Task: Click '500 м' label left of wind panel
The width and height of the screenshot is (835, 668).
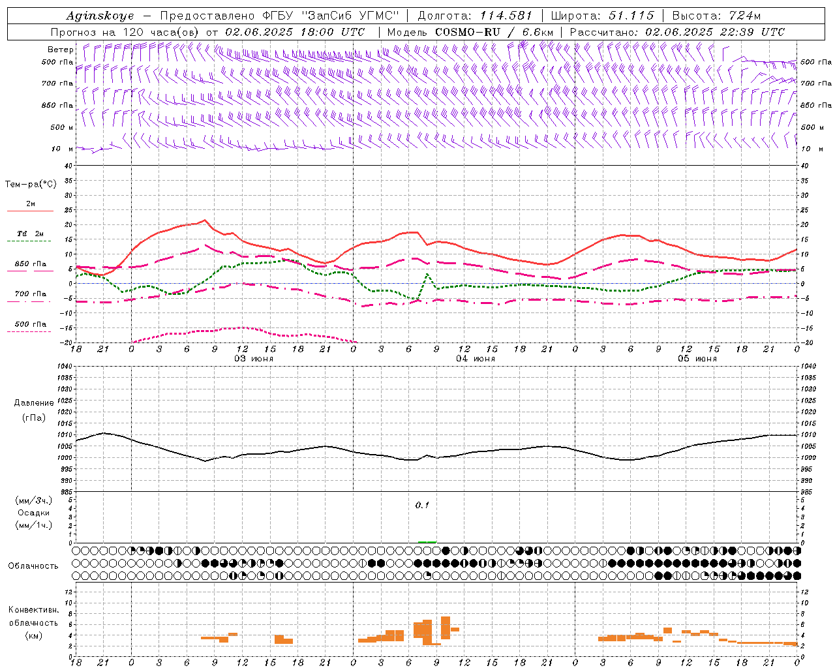Action: coord(62,127)
